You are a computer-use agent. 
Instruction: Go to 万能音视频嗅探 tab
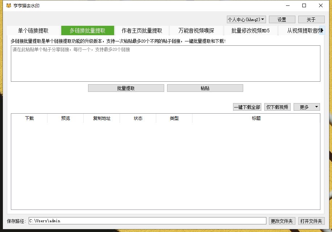pos(196,30)
